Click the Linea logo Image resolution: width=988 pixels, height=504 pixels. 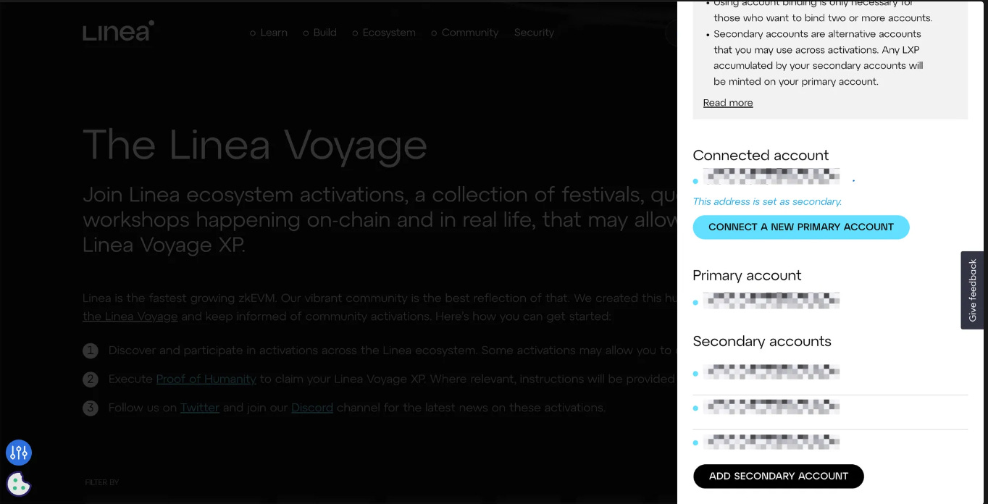pyautogui.click(x=118, y=31)
